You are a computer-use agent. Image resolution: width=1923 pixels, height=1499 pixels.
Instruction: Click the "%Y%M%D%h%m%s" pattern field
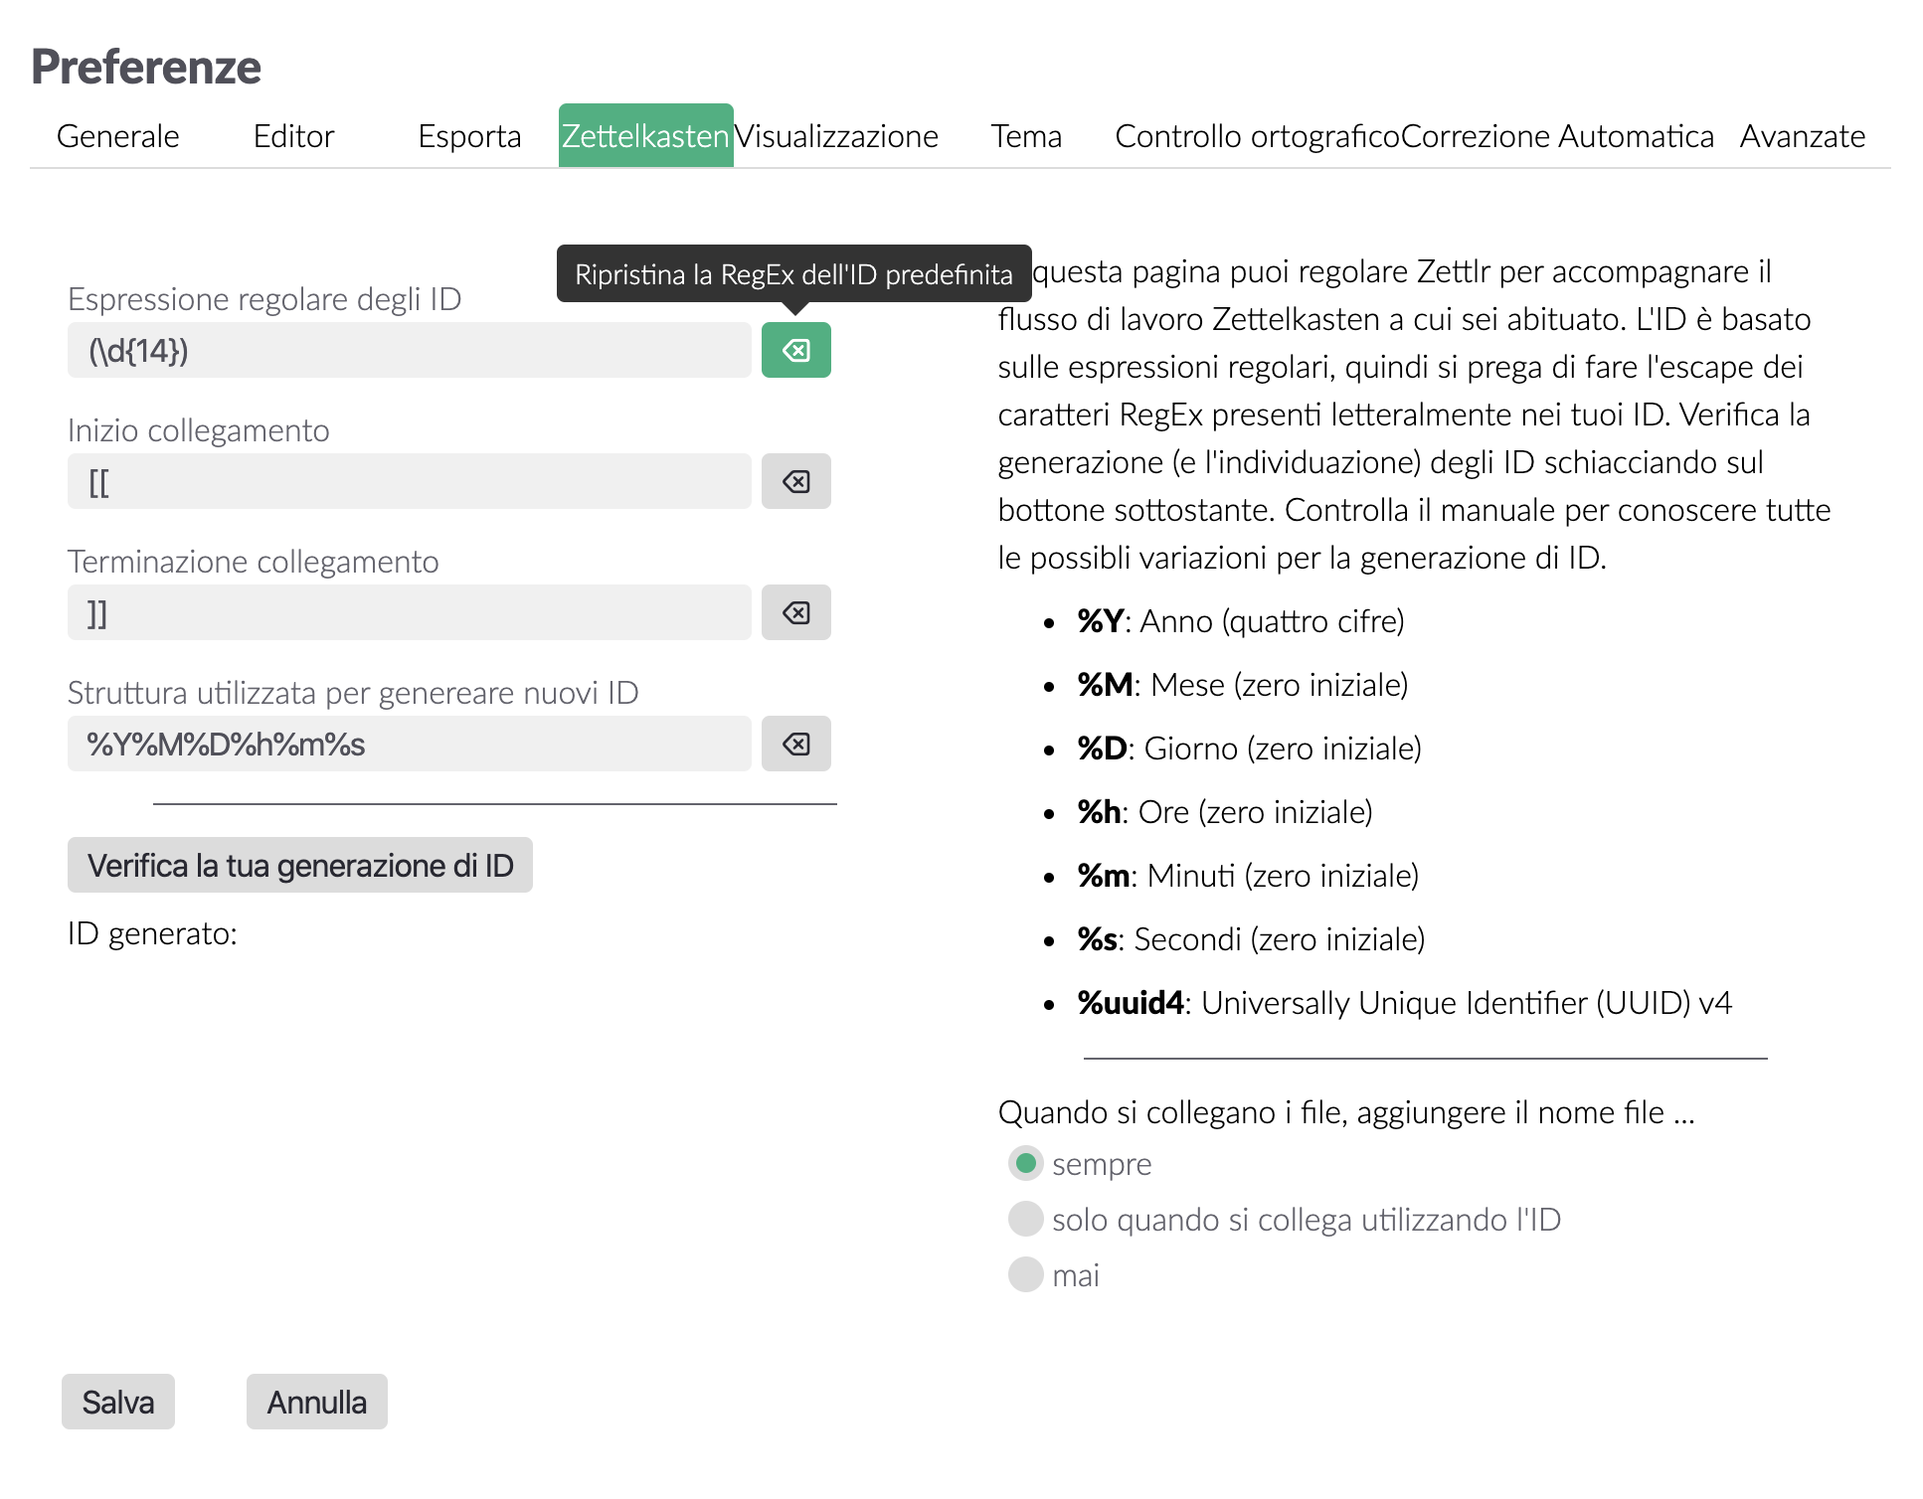click(408, 744)
